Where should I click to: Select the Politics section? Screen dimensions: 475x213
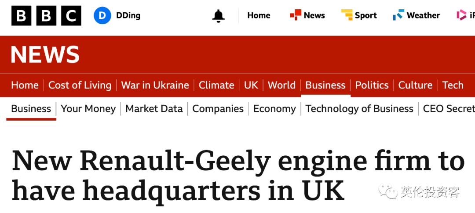click(x=372, y=85)
